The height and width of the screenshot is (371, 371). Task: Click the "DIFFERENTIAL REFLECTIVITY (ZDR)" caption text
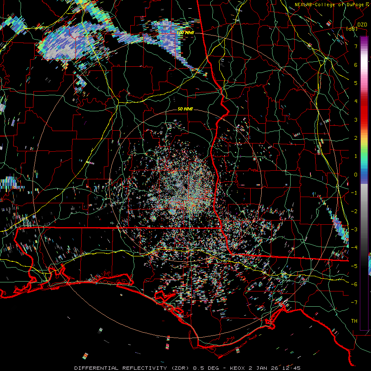click(x=132, y=368)
